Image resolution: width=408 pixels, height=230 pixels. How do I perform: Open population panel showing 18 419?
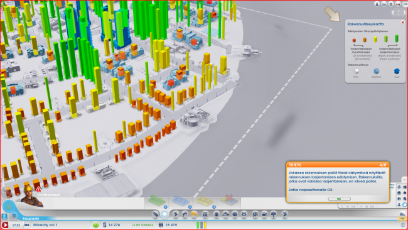(168, 225)
